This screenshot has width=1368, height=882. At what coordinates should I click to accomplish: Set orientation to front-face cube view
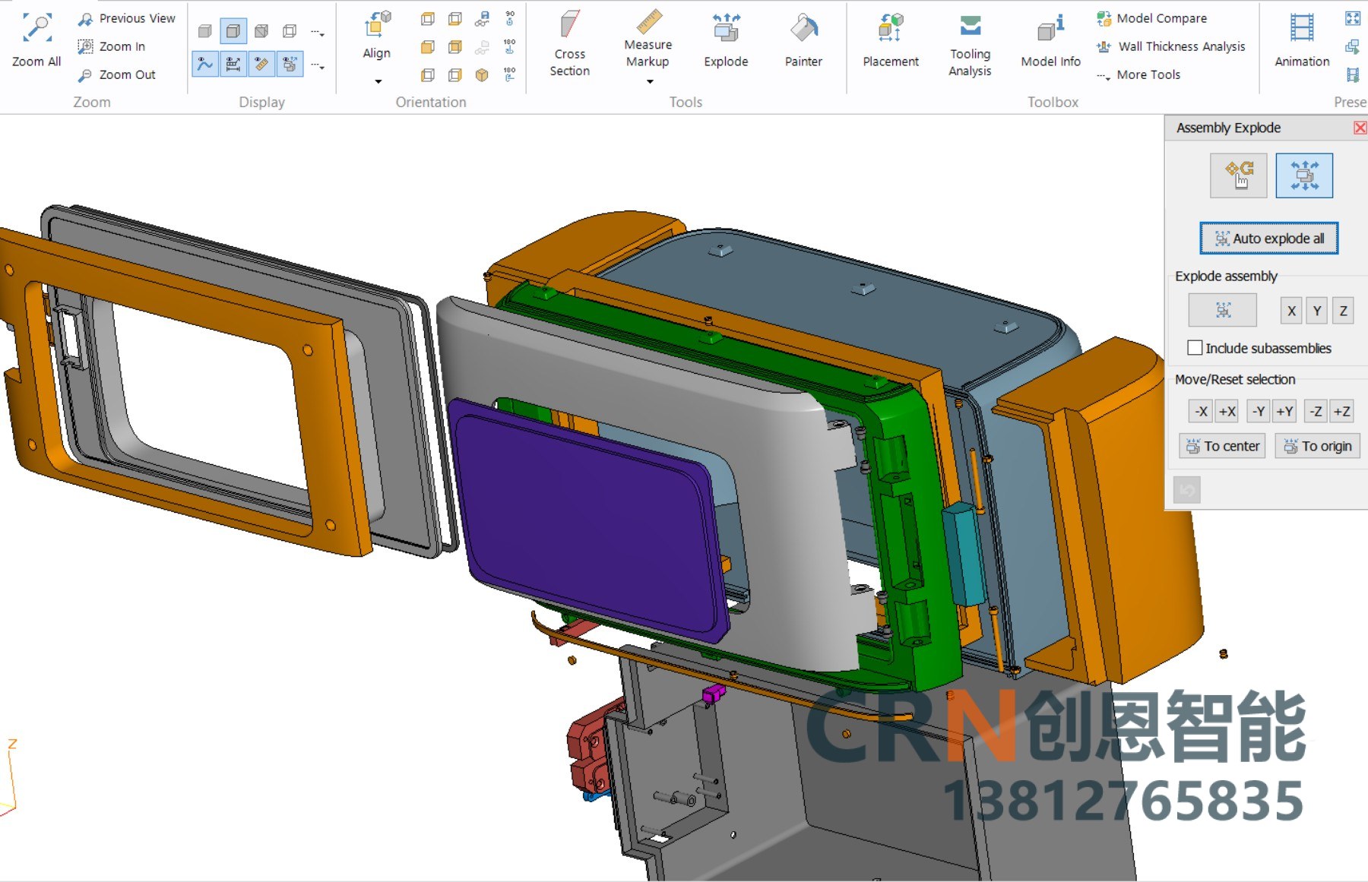coord(428,47)
